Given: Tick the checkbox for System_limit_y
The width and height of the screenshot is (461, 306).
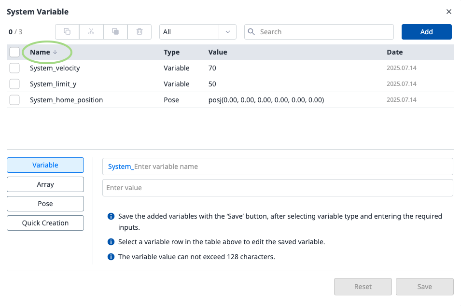Looking at the screenshot, I should click(14, 84).
